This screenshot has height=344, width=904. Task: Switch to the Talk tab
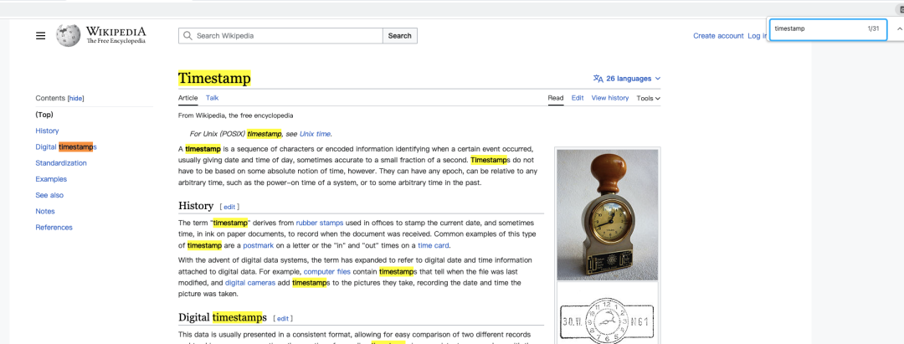click(x=213, y=98)
